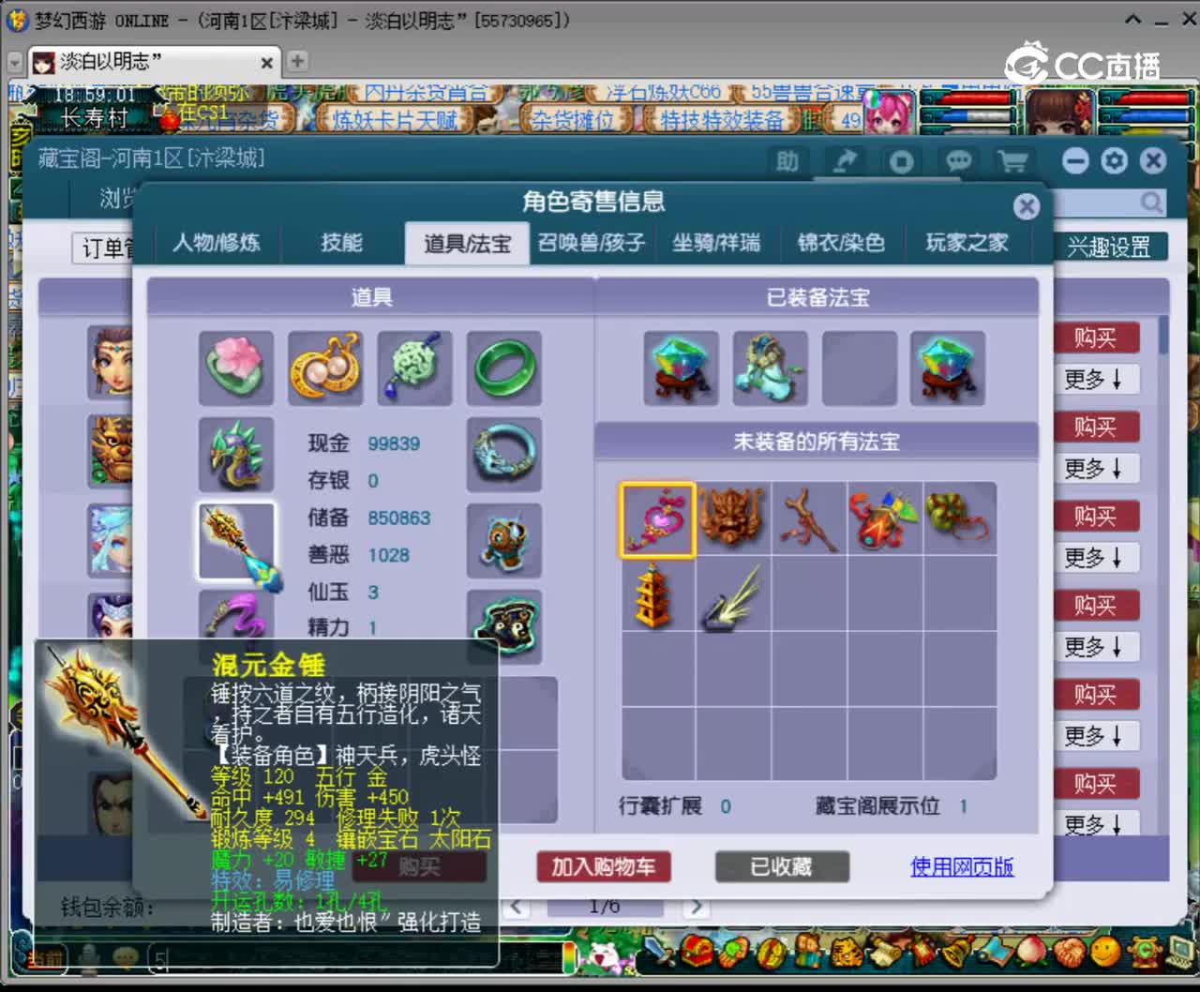Expand the first 更多 dropdown
The image size is (1200, 992).
[x=1095, y=379]
